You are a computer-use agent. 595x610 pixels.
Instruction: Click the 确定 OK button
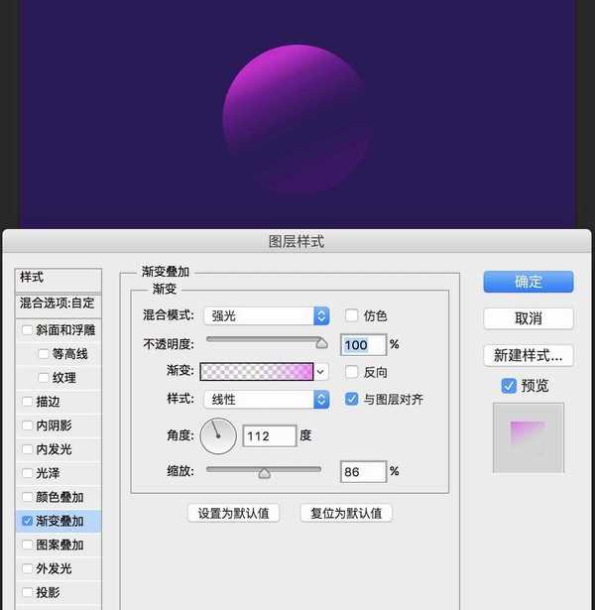pos(528,282)
